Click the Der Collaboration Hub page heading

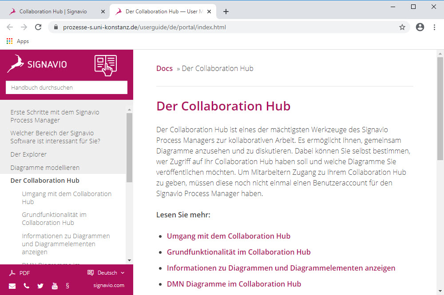point(223,106)
